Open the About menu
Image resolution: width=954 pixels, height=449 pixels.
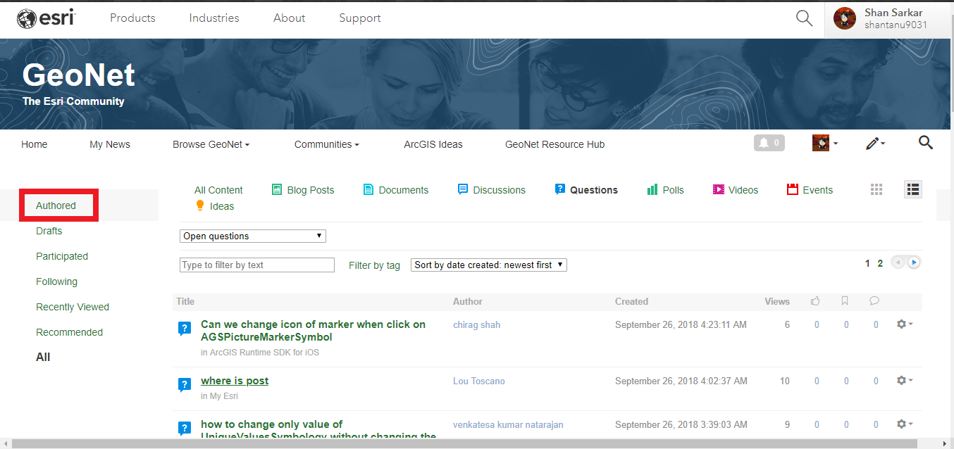(290, 18)
